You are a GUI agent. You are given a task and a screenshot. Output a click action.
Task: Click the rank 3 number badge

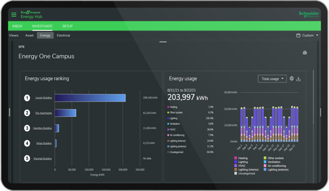point(27,128)
